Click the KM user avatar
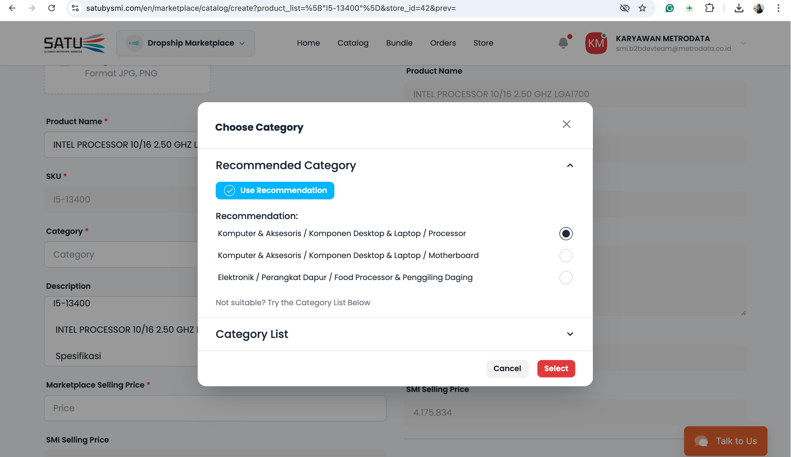The height and width of the screenshot is (457, 791). tap(596, 43)
